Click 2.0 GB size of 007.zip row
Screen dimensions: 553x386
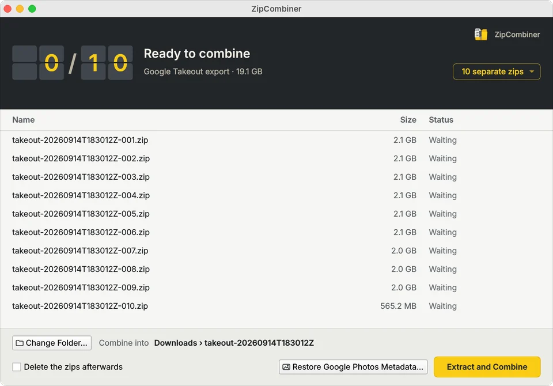tap(403, 251)
